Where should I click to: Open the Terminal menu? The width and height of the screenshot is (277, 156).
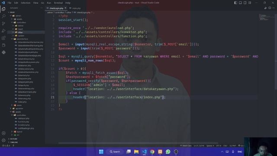58,3
